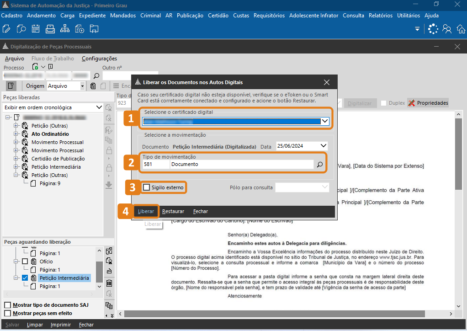Open the Expediente menu
Image resolution: width=467 pixels, height=331 pixels.
92,16
